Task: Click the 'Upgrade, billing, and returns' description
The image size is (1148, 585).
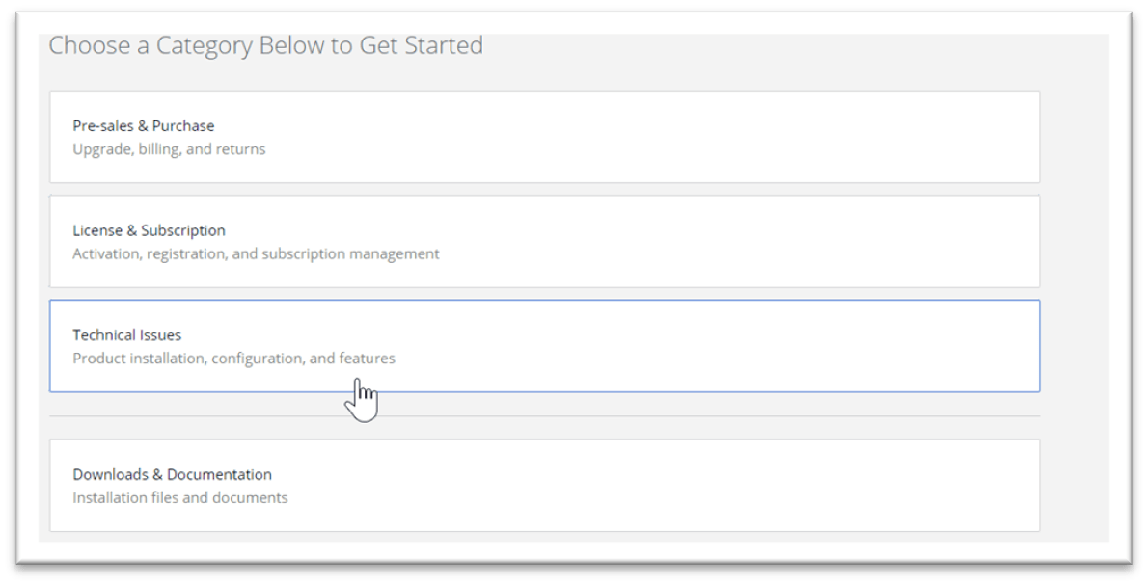Action: click(x=169, y=148)
